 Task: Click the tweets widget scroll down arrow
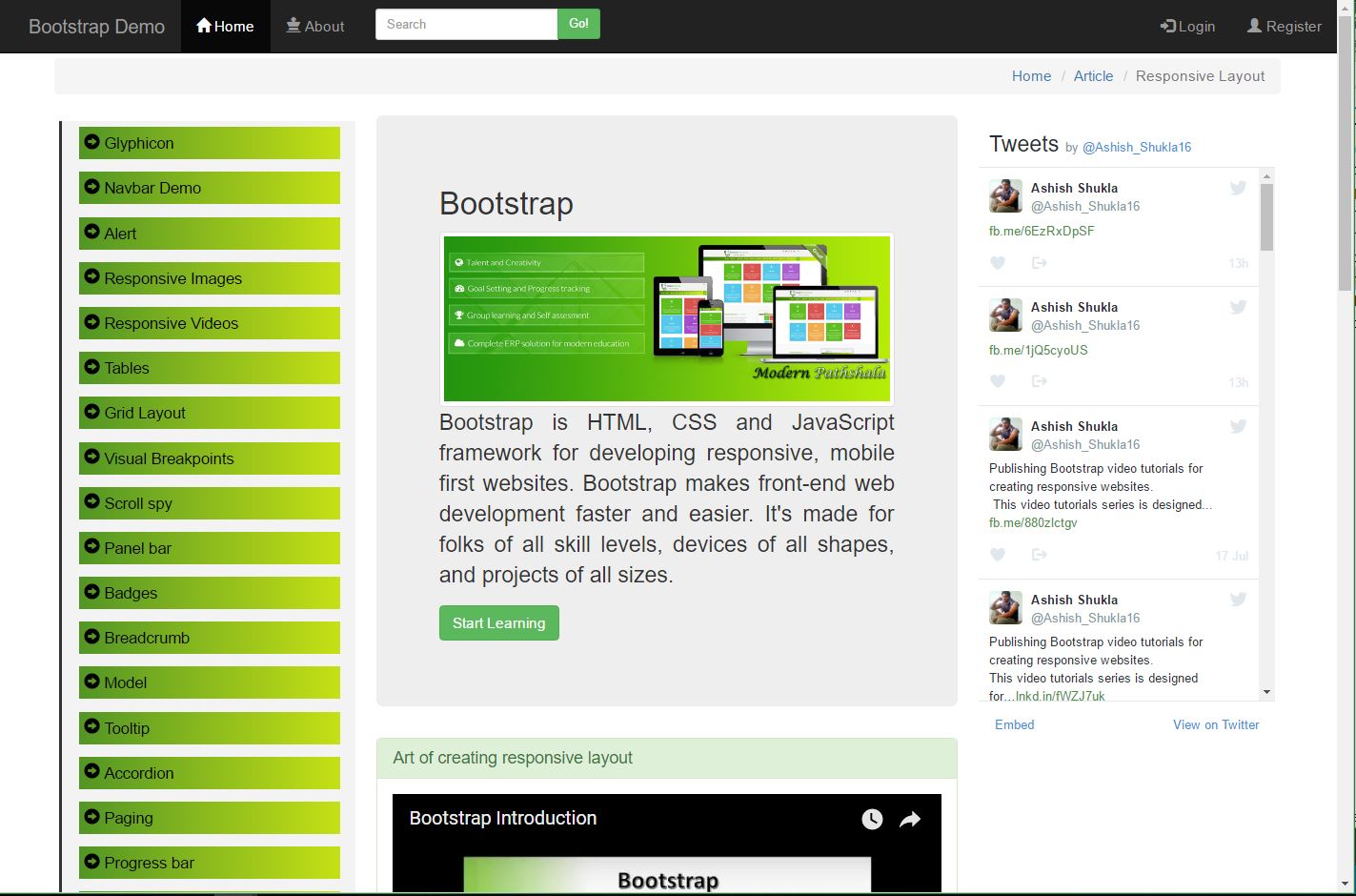pos(1266,692)
